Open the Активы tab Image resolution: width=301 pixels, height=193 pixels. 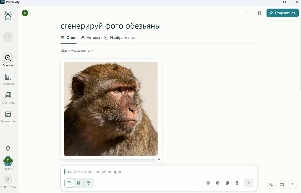pos(91,37)
